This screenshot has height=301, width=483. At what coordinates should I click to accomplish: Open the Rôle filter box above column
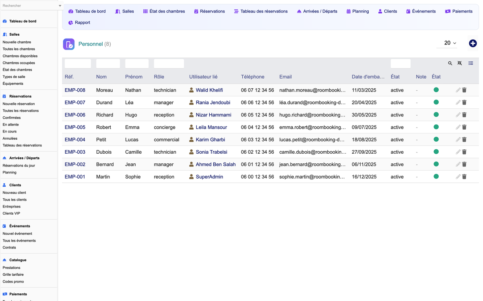169,63
